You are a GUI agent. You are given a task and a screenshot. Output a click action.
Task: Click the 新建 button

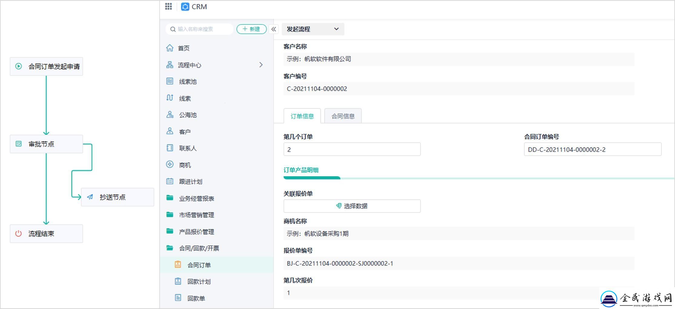coord(251,29)
